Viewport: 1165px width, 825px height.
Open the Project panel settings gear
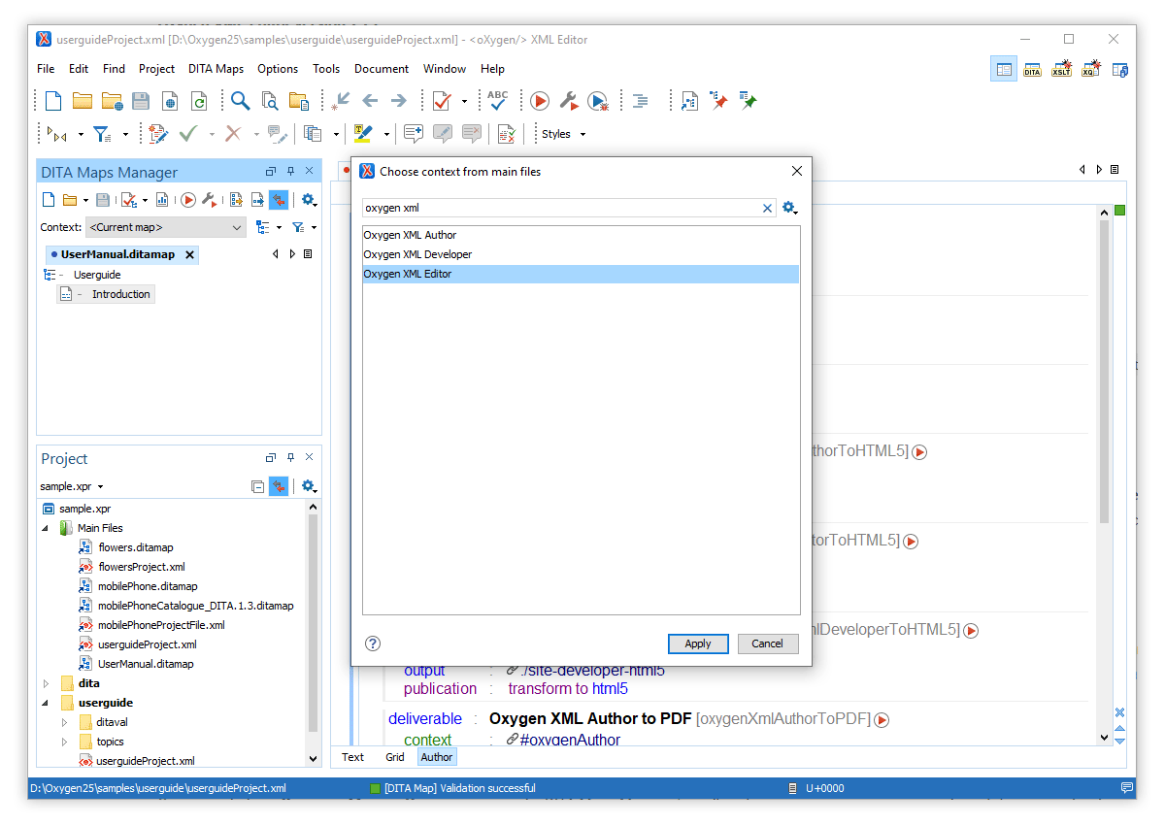pyautogui.click(x=309, y=486)
